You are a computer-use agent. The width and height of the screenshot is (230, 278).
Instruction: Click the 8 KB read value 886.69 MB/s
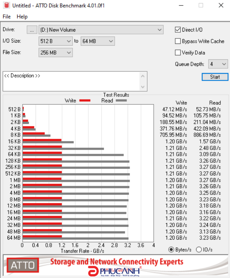207,135
